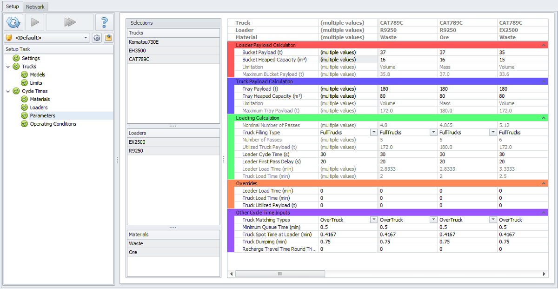Collapse the Loader Payload Calculation section
Image resolution: width=558 pixels, height=289 pixels.
(544, 45)
